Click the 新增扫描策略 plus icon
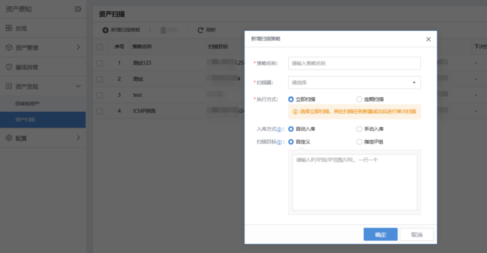 point(105,30)
